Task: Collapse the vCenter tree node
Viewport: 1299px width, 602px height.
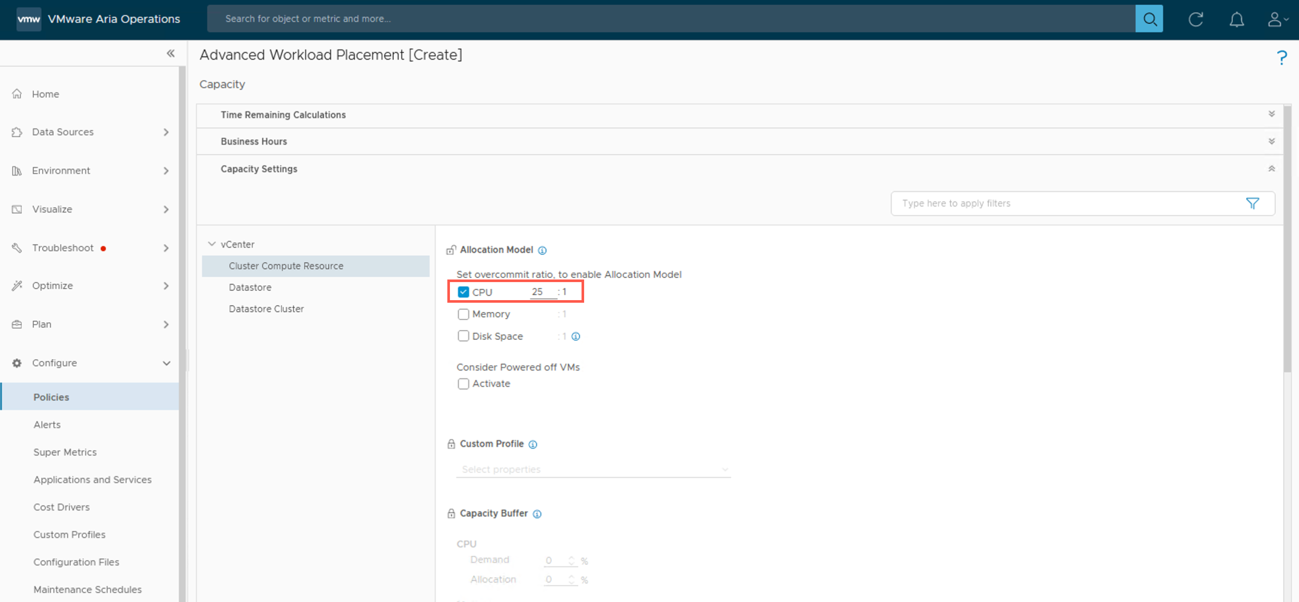Action: [212, 244]
